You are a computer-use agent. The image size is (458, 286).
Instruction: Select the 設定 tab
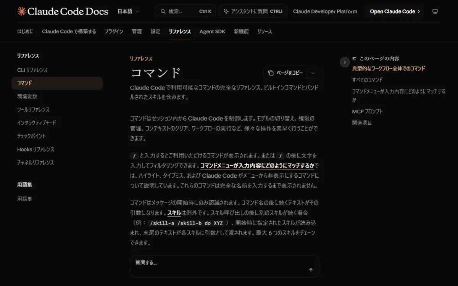click(x=155, y=31)
